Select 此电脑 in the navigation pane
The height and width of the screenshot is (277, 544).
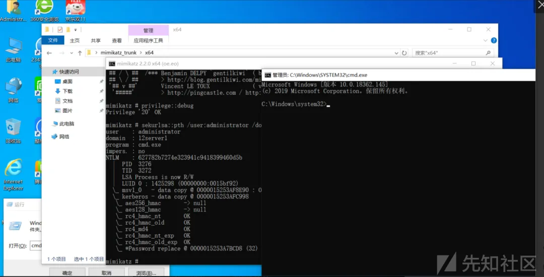pyautogui.click(x=63, y=124)
